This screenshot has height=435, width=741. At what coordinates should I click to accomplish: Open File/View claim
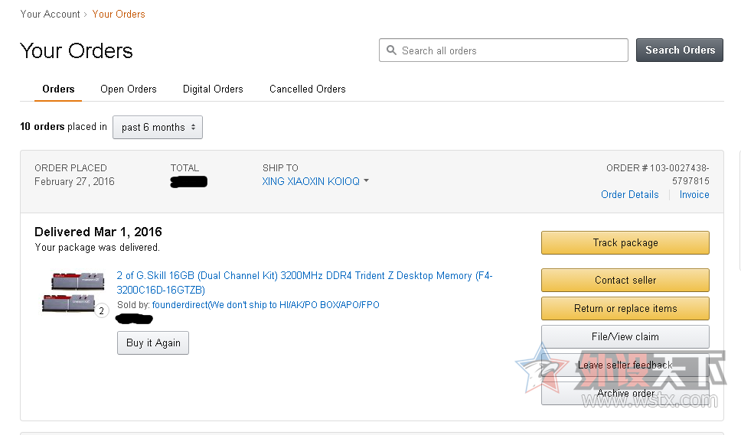point(625,336)
